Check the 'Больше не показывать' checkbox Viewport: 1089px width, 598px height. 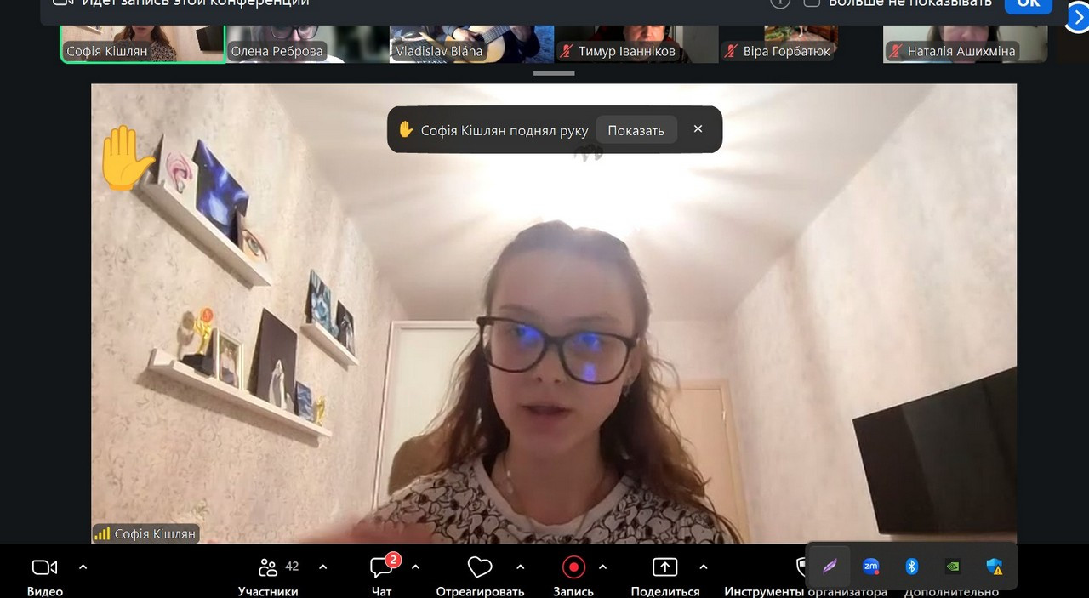pyautogui.click(x=812, y=3)
